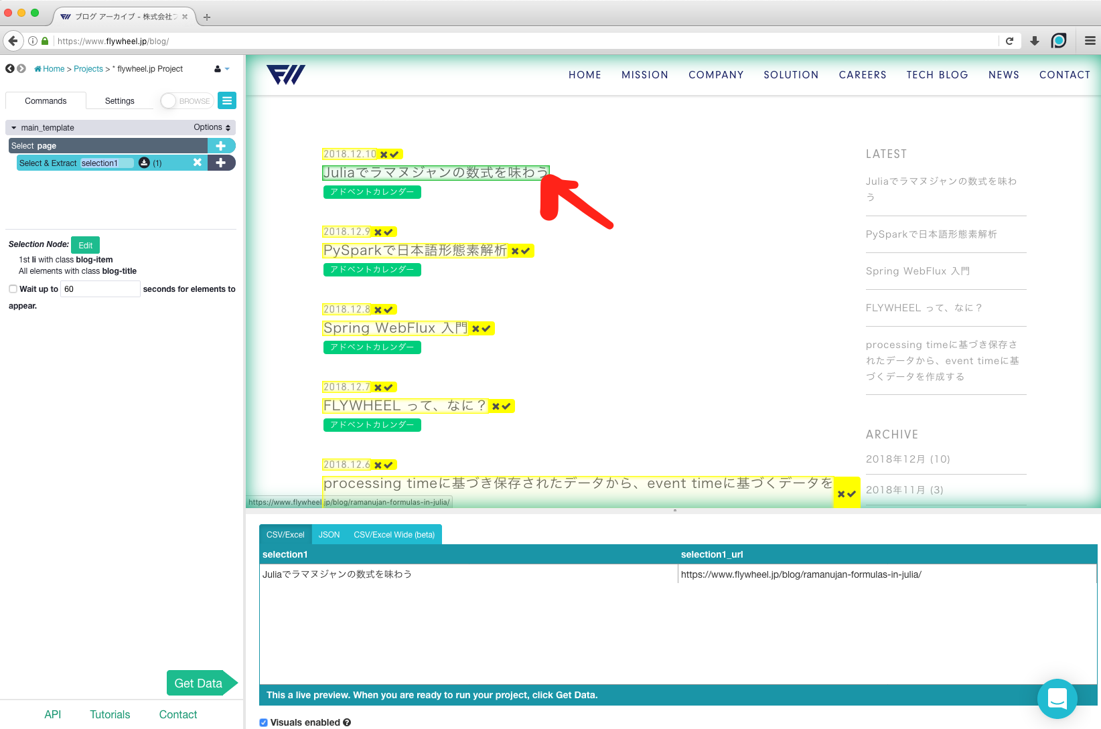Click the plus icon on Select page row
Viewport: 1101px width, 729px height.
(220, 145)
